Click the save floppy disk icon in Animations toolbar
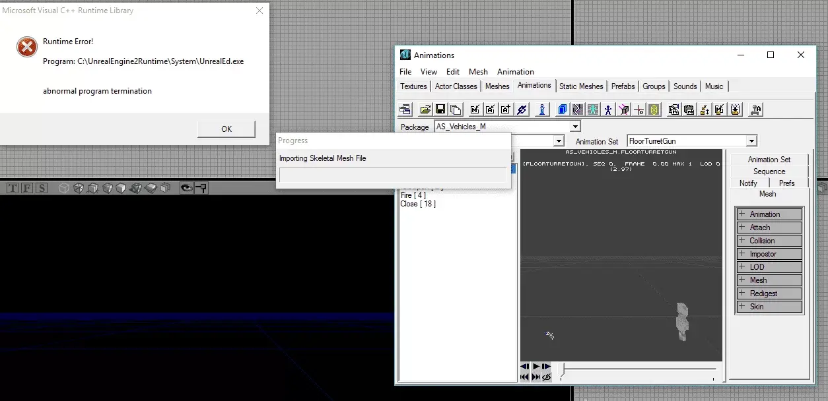The height and width of the screenshot is (401, 828). pos(440,109)
